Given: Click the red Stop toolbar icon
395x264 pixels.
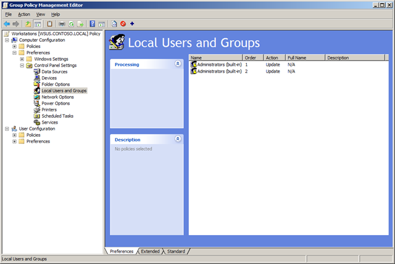Looking at the screenshot, I should pos(123,23).
